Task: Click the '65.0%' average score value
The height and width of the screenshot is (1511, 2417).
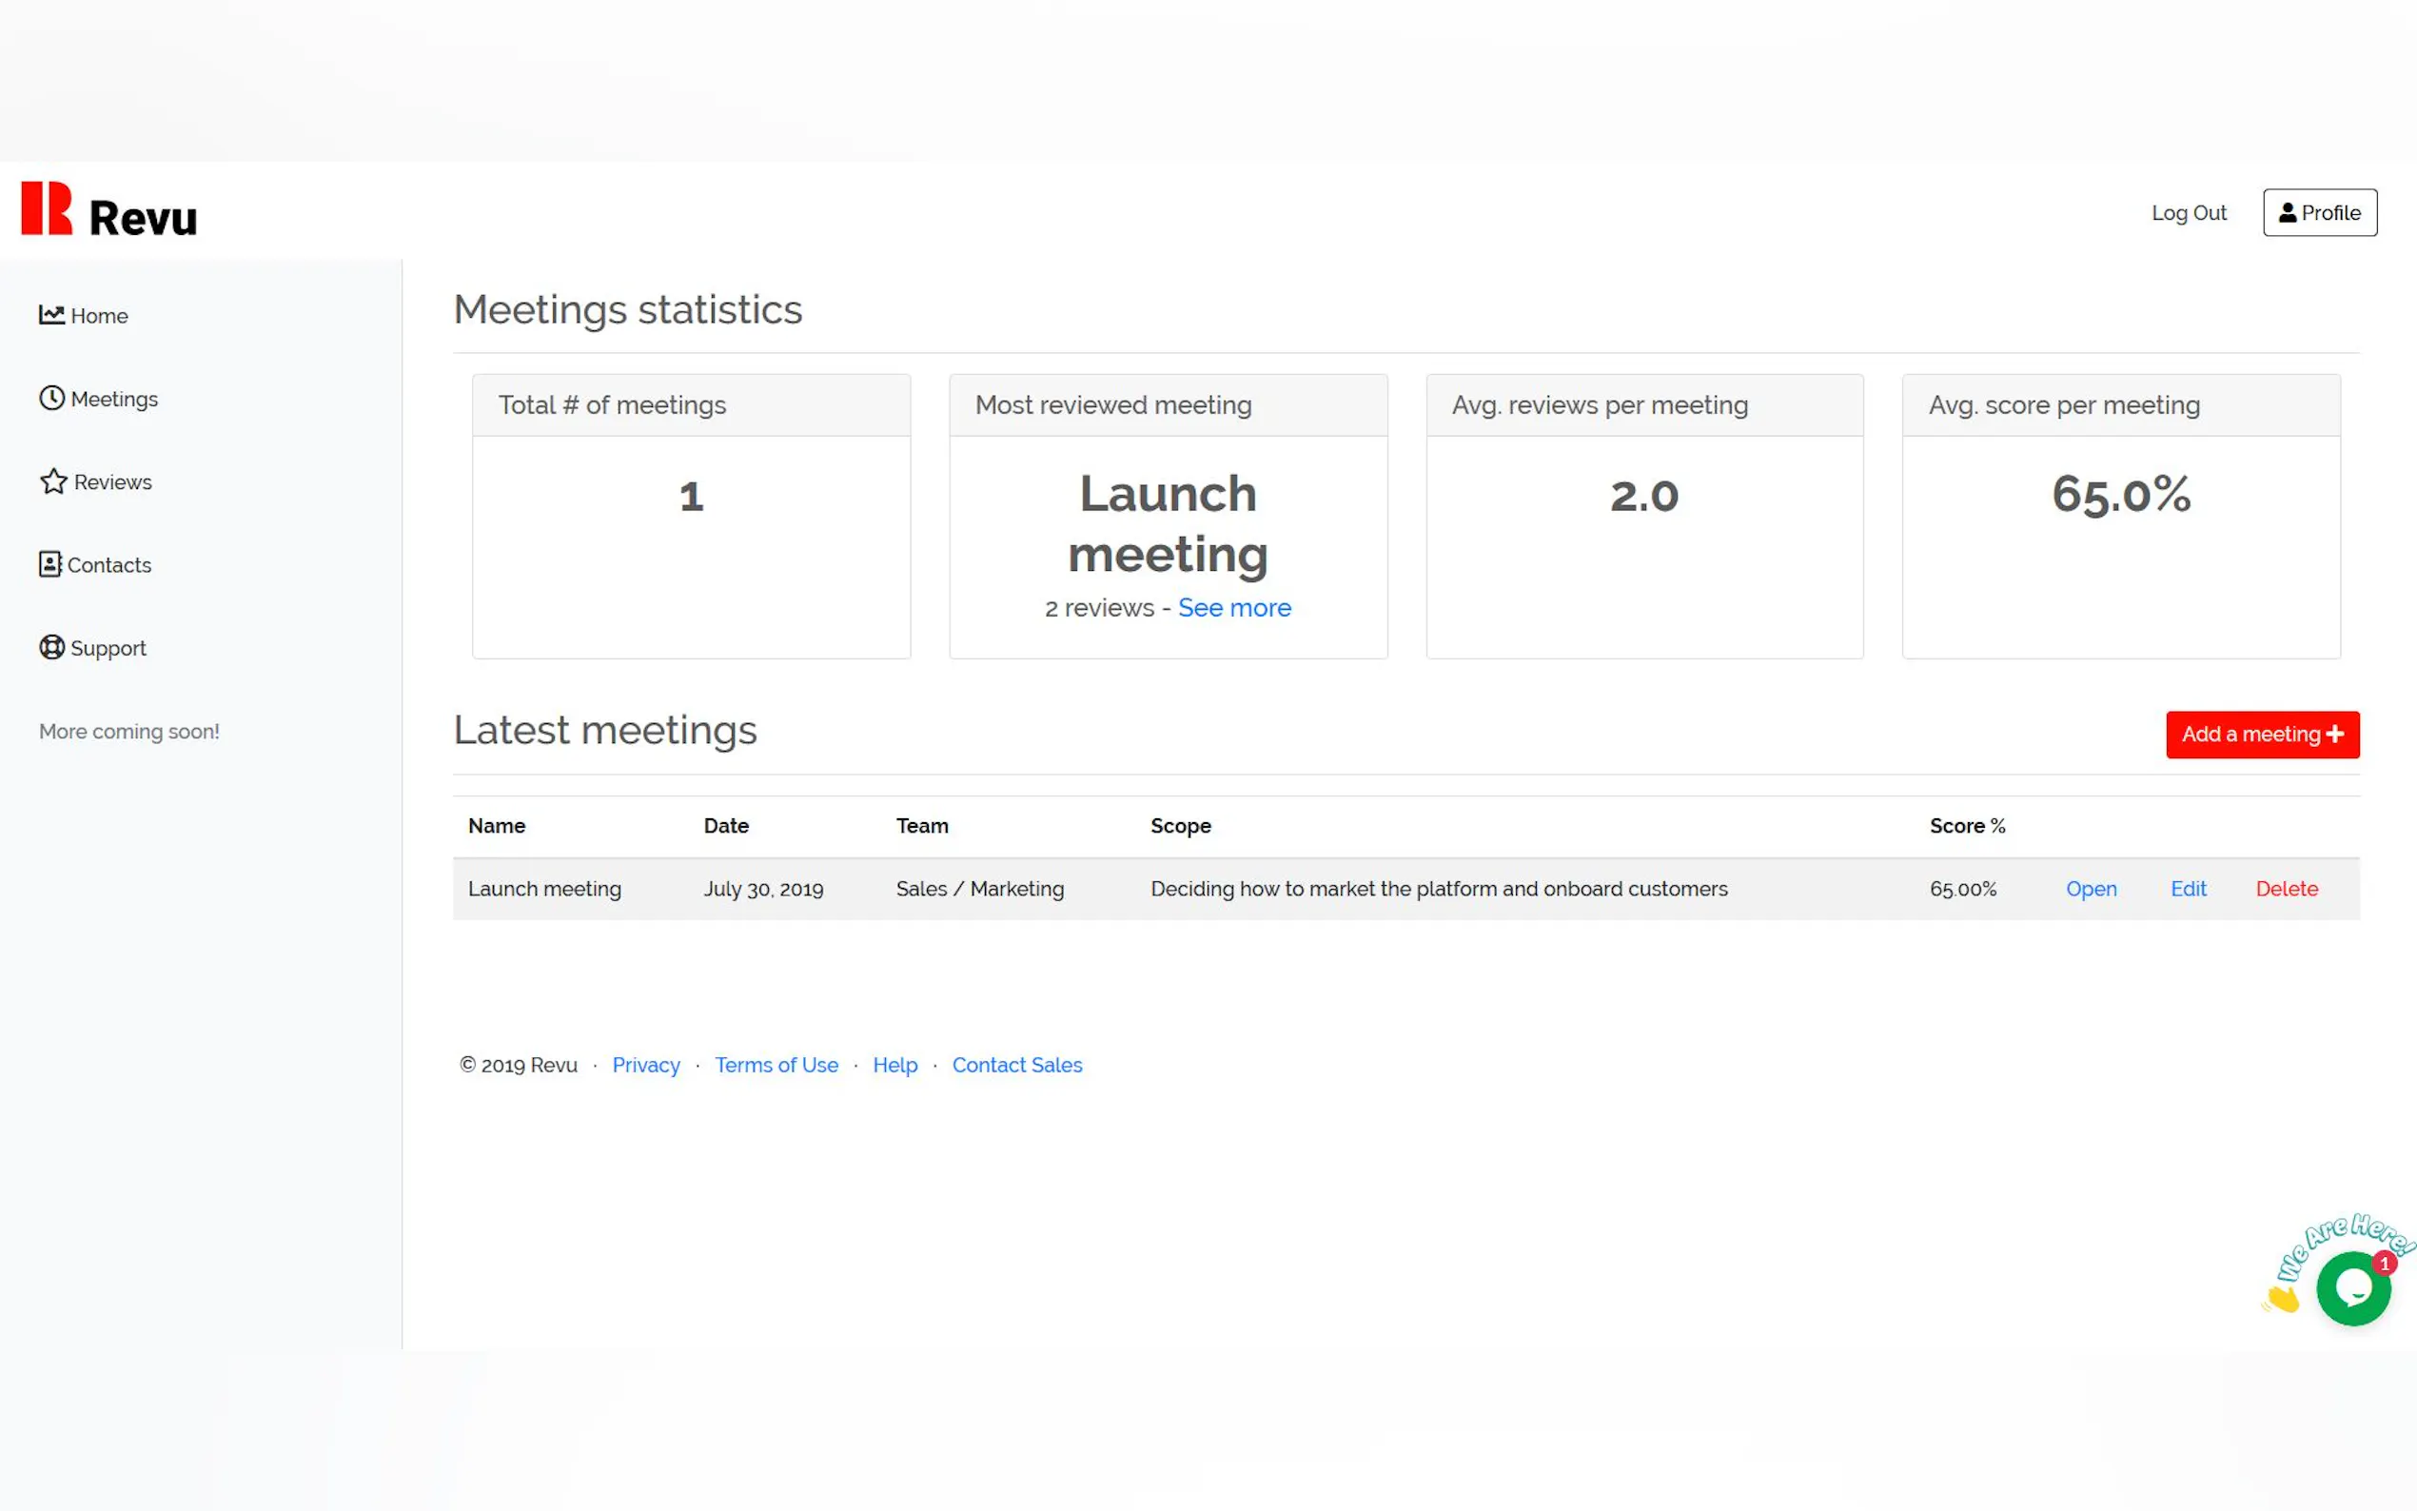Action: [x=2120, y=495]
